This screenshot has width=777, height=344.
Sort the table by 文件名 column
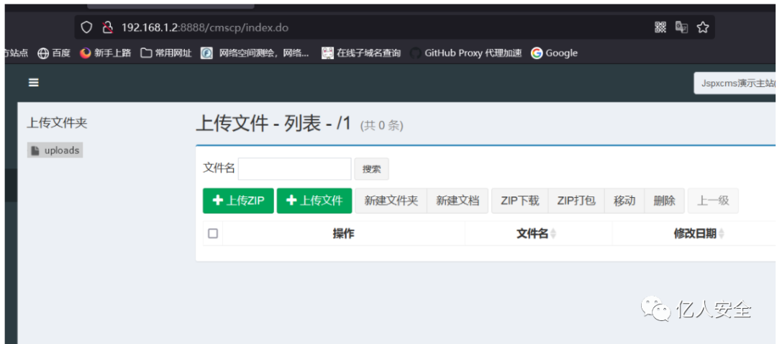(537, 233)
